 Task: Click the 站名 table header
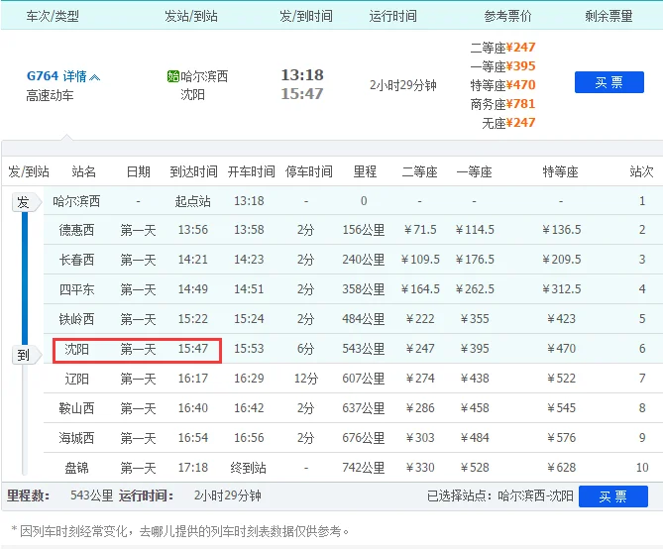pyautogui.click(x=83, y=171)
